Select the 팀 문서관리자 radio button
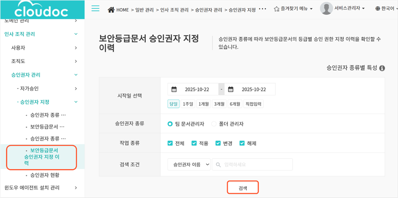 [170, 124]
